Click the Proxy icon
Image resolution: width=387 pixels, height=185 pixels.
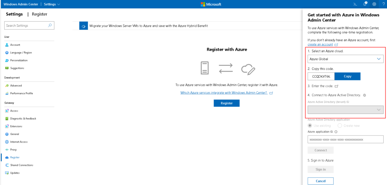click(x=7, y=150)
